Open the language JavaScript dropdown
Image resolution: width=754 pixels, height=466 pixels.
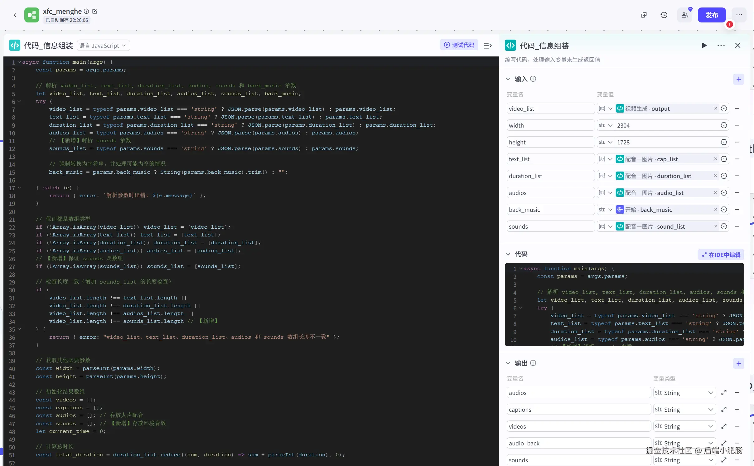click(x=103, y=46)
